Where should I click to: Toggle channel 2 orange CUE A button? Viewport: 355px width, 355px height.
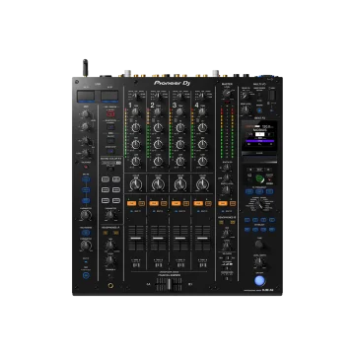pyautogui.click(x=154, y=203)
